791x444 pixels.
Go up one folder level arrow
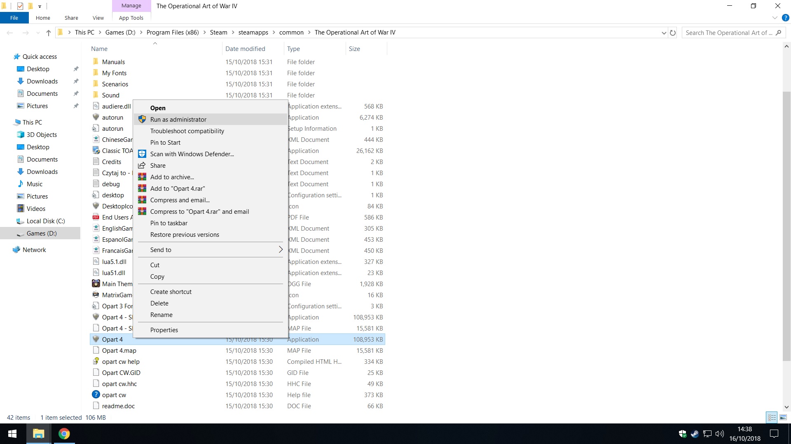(x=49, y=32)
